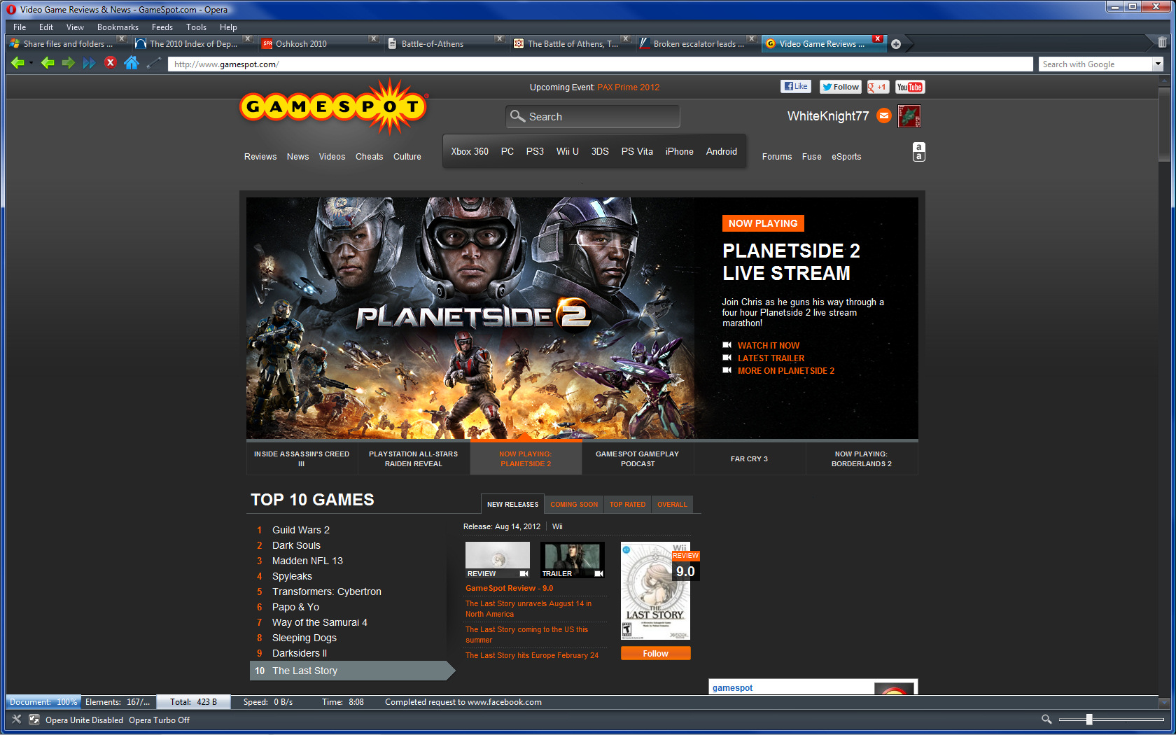Select the TOP RATED tab
1176x735 pixels.
coord(627,504)
